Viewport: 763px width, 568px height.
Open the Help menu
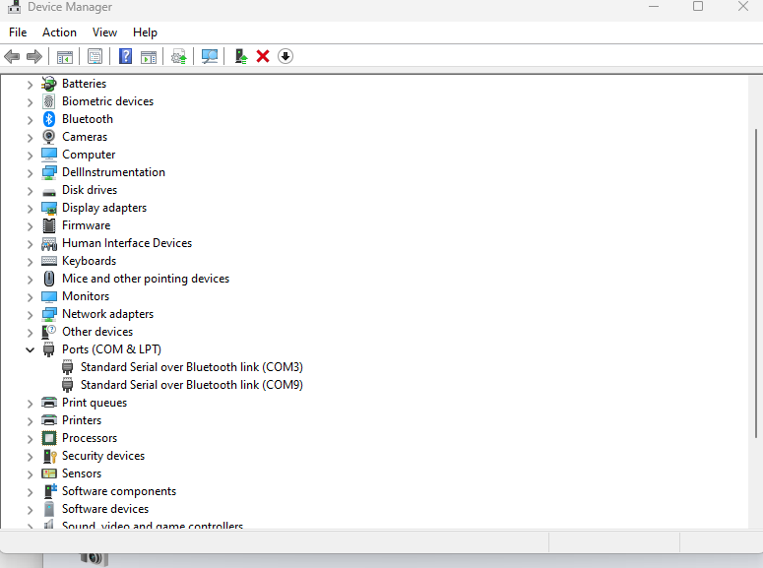tap(145, 32)
